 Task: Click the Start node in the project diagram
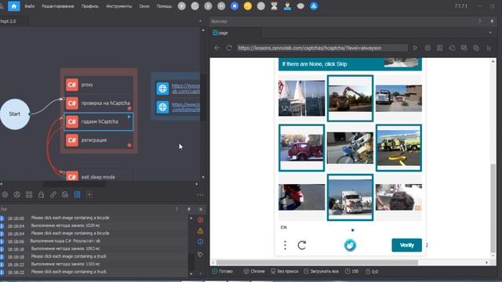15,114
